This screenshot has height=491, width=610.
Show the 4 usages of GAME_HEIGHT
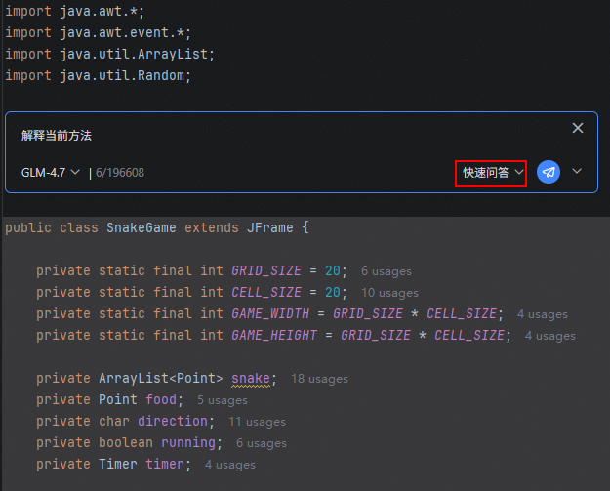[549, 336]
